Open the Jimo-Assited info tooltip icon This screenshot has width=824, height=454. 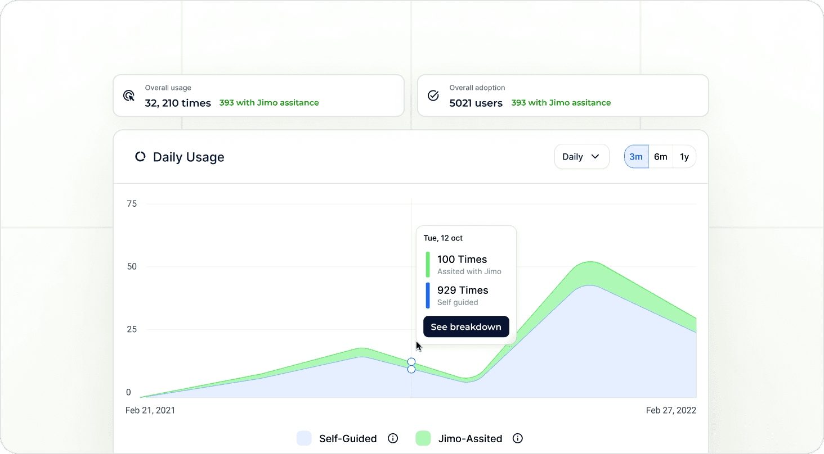click(517, 438)
